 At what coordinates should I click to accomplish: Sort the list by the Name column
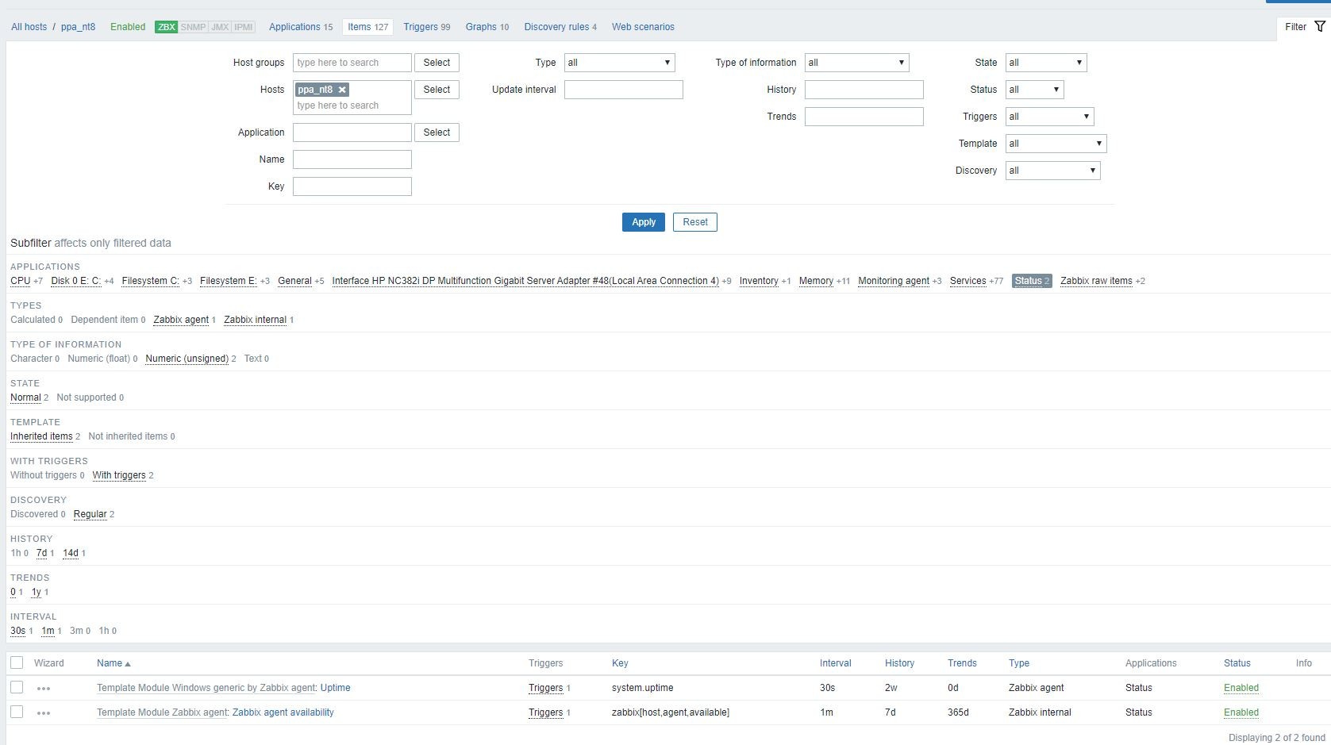pyautogui.click(x=110, y=663)
